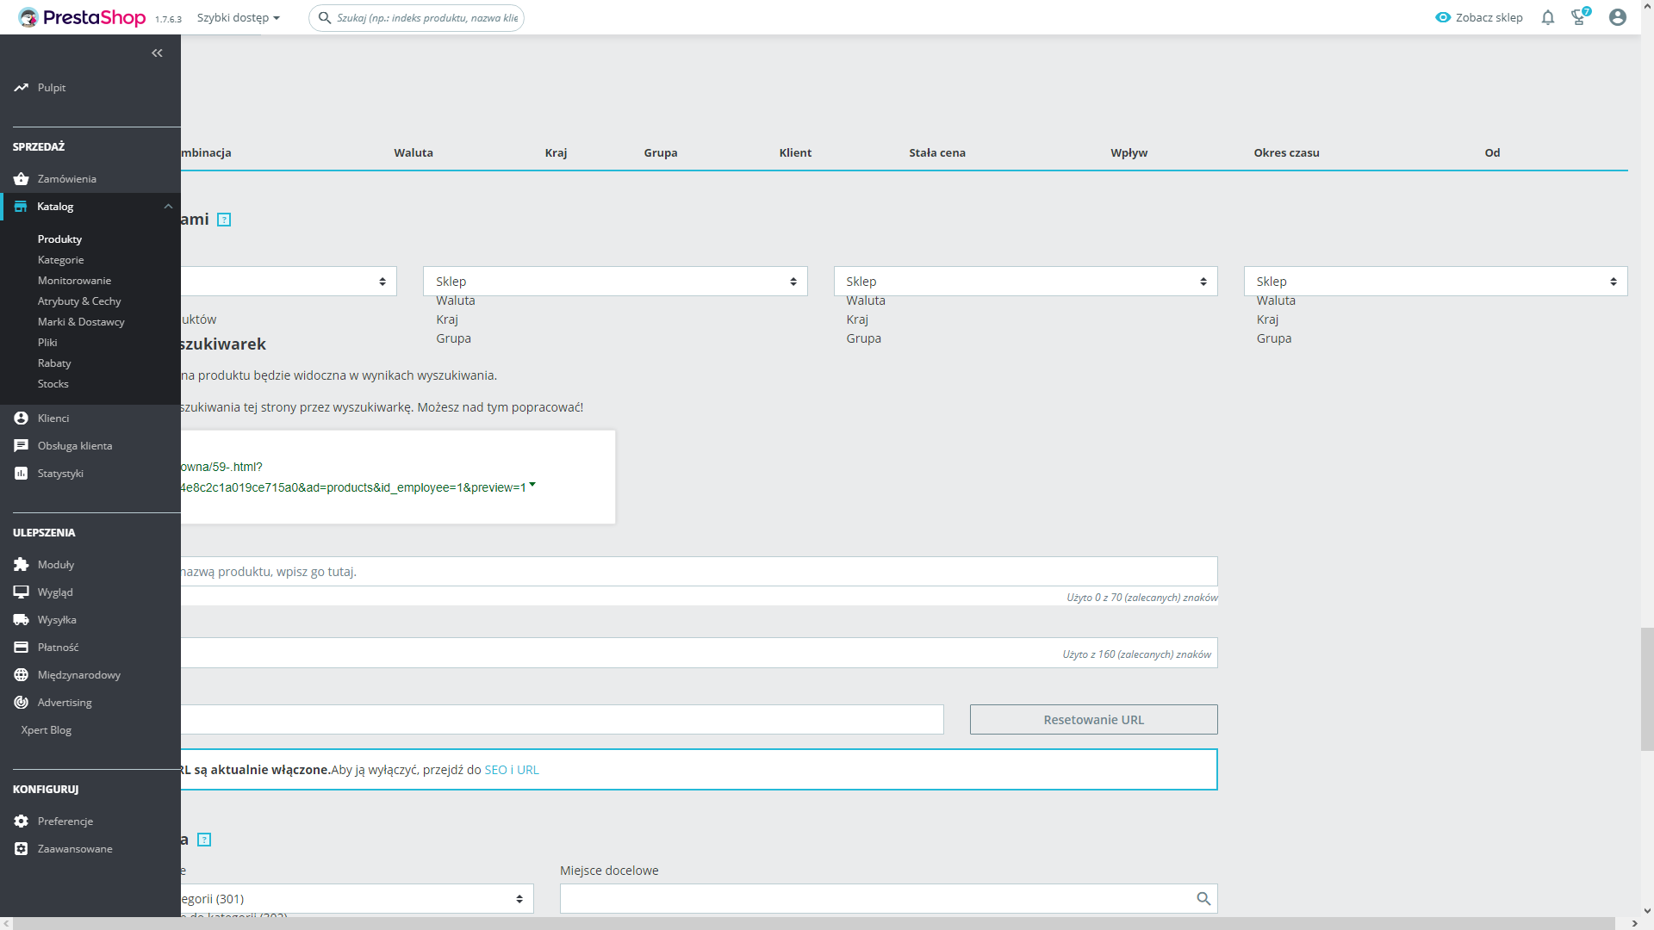Click the search magnifier in Miejsce docelowe field
Image resolution: width=1654 pixels, height=930 pixels.
pos(1203,899)
